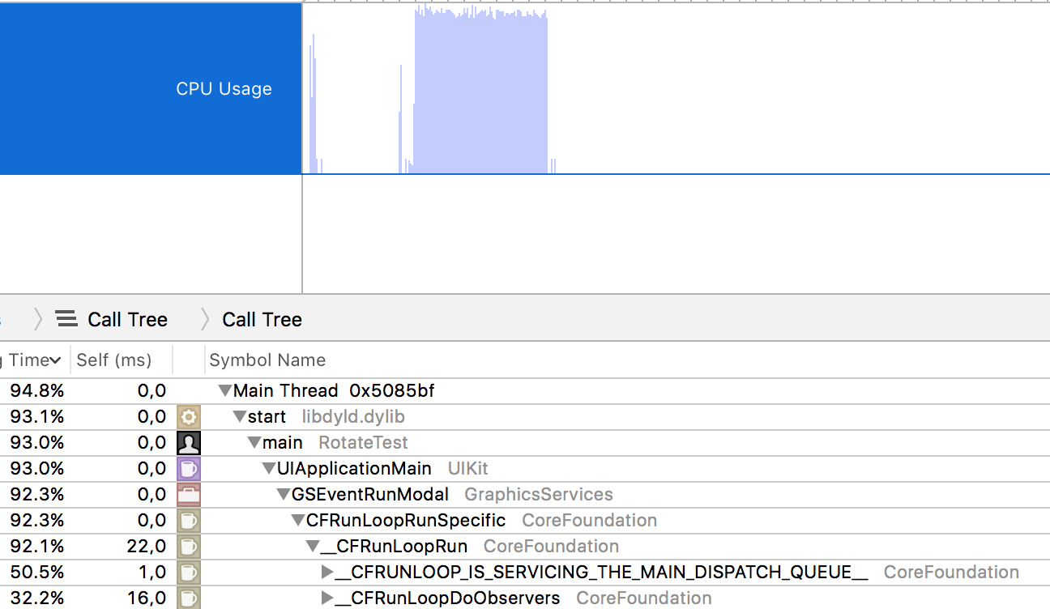Click the 32.2% time value
The height and width of the screenshot is (609, 1050).
click(36, 598)
